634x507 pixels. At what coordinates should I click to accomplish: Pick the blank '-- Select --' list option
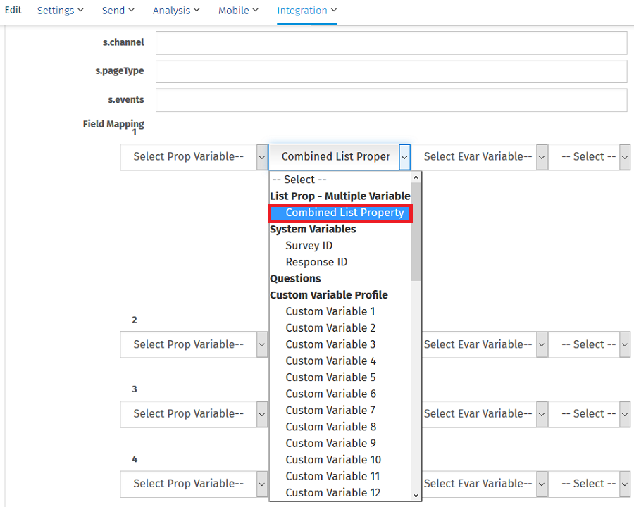pyautogui.click(x=299, y=180)
